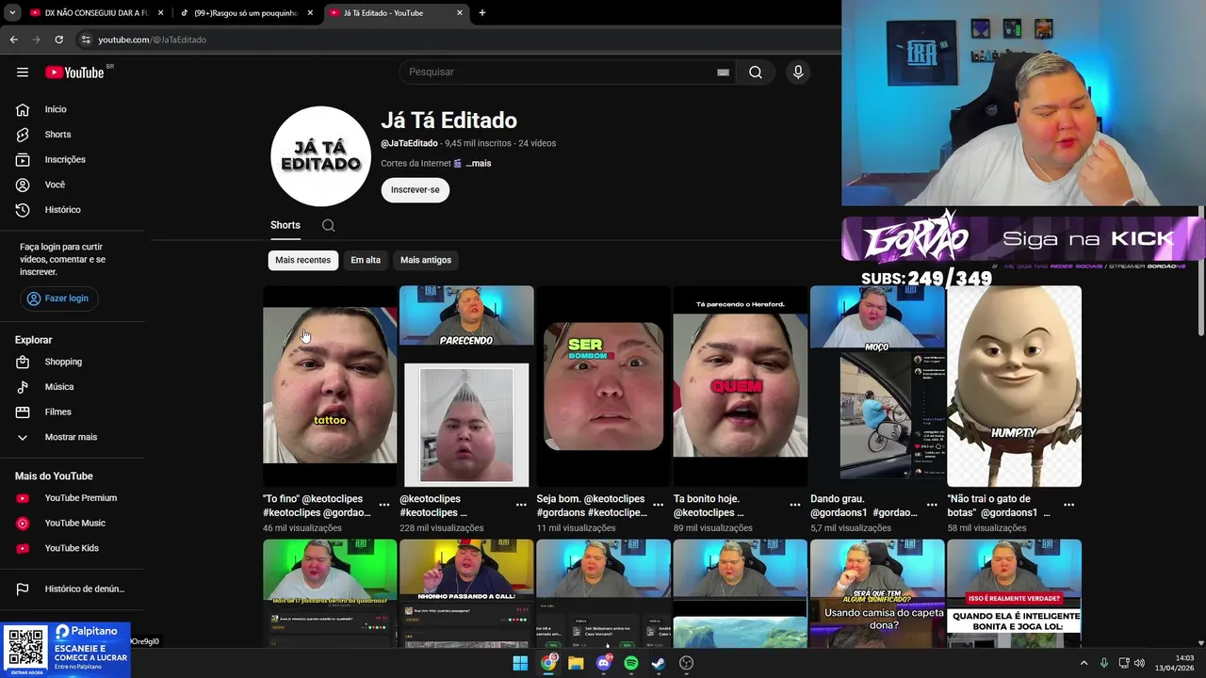Image resolution: width=1206 pixels, height=678 pixels.
Task: Click the browser back arrow
Action: coord(13,40)
